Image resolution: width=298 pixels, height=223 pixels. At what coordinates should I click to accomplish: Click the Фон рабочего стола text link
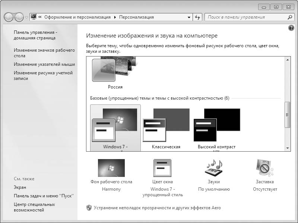111,182
